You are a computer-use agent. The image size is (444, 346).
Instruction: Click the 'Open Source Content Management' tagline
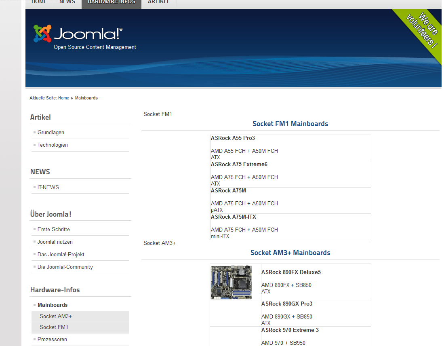coord(95,47)
